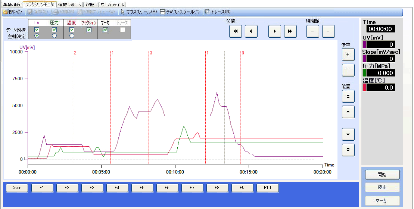Screen dimensions: 414x209
Task: Click the F1 fraction button
Action: point(42,188)
